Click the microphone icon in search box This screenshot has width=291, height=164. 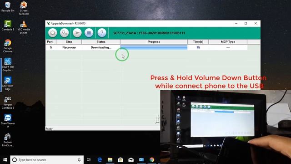point(79,160)
